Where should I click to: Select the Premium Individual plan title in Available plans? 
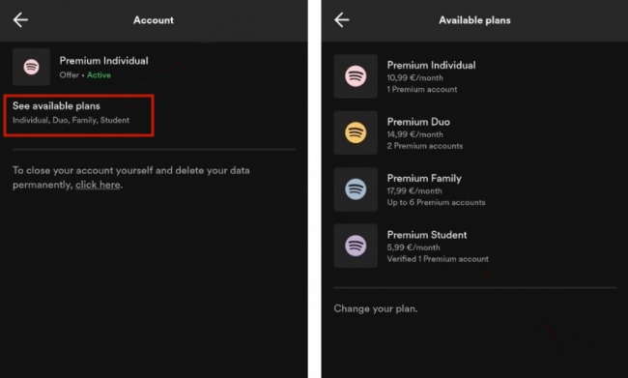(x=431, y=65)
